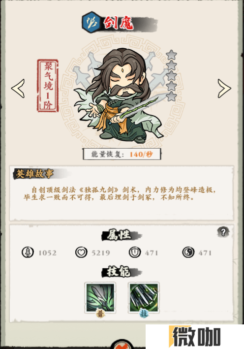Click the 剑魔 hero name title
Viewport: 244px width, 349px height.
tap(119, 23)
